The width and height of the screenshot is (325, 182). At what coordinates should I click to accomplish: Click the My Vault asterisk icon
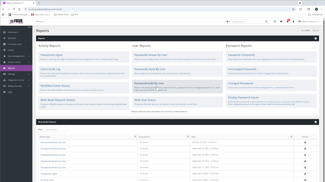tap(4, 38)
